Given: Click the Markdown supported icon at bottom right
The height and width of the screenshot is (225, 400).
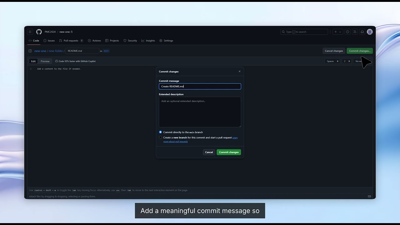Looking at the screenshot, I should (x=369, y=197).
